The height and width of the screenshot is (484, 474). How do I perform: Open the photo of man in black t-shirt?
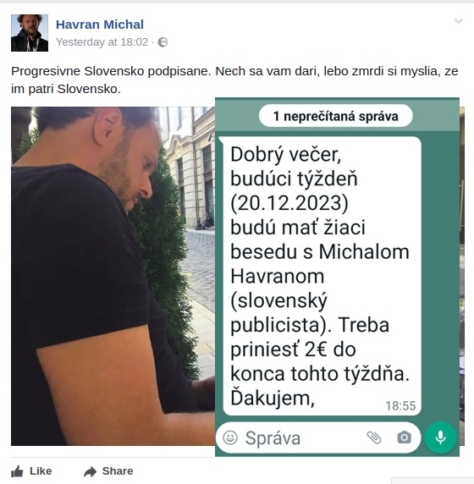[x=113, y=276]
